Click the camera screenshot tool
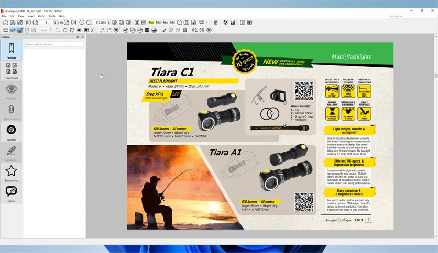The width and height of the screenshot is (438, 253). pyautogui.click(x=187, y=22)
